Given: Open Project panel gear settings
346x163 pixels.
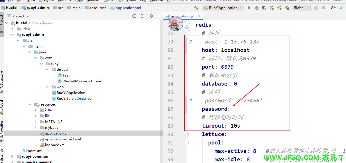Looking at the screenshot, I should pyautogui.click(x=151, y=16).
